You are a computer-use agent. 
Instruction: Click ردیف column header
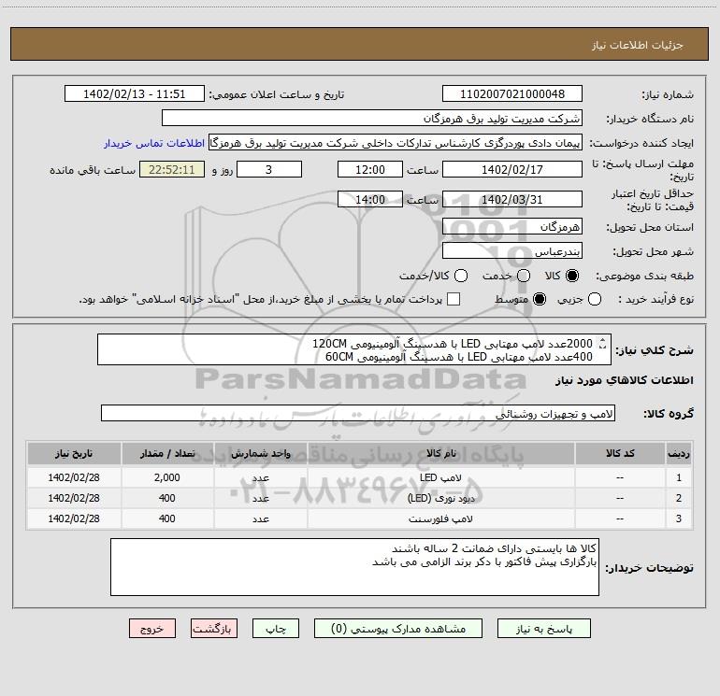[678, 453]
